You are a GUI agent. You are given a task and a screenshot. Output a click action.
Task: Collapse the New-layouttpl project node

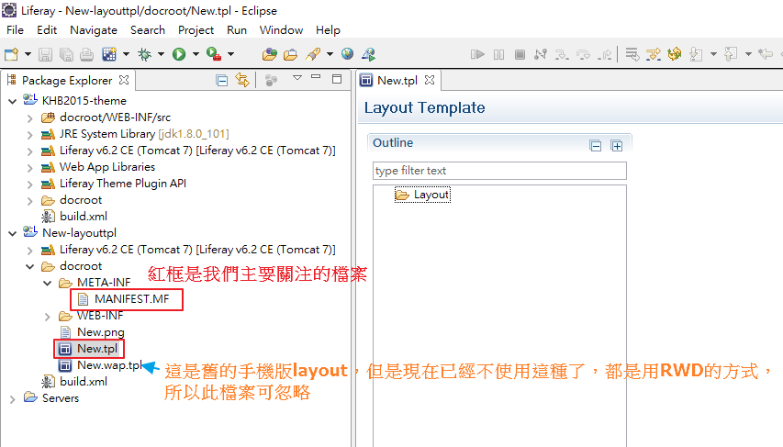13,233
